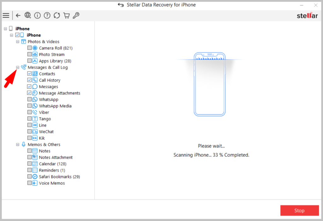Screen dimensions: 323x221
Task: Open the hamburger menu
Action: tap(6, 15)
